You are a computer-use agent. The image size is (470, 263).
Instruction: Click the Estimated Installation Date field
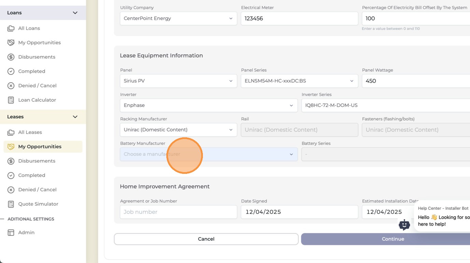click(x=388, y=212)
